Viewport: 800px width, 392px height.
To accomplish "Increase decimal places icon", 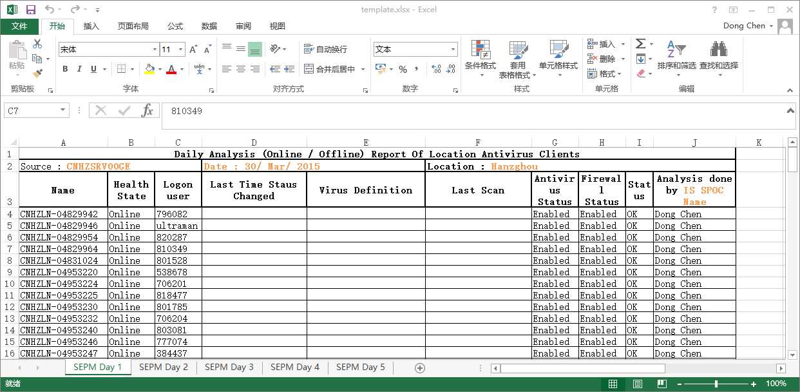I will 436,69.
